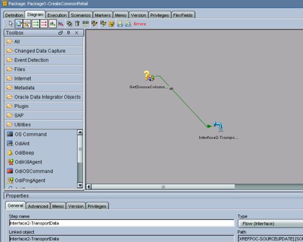The height and width of the screenshot is (242, 303).
Task: Click the Path field
Action: [x=270, y=238]
